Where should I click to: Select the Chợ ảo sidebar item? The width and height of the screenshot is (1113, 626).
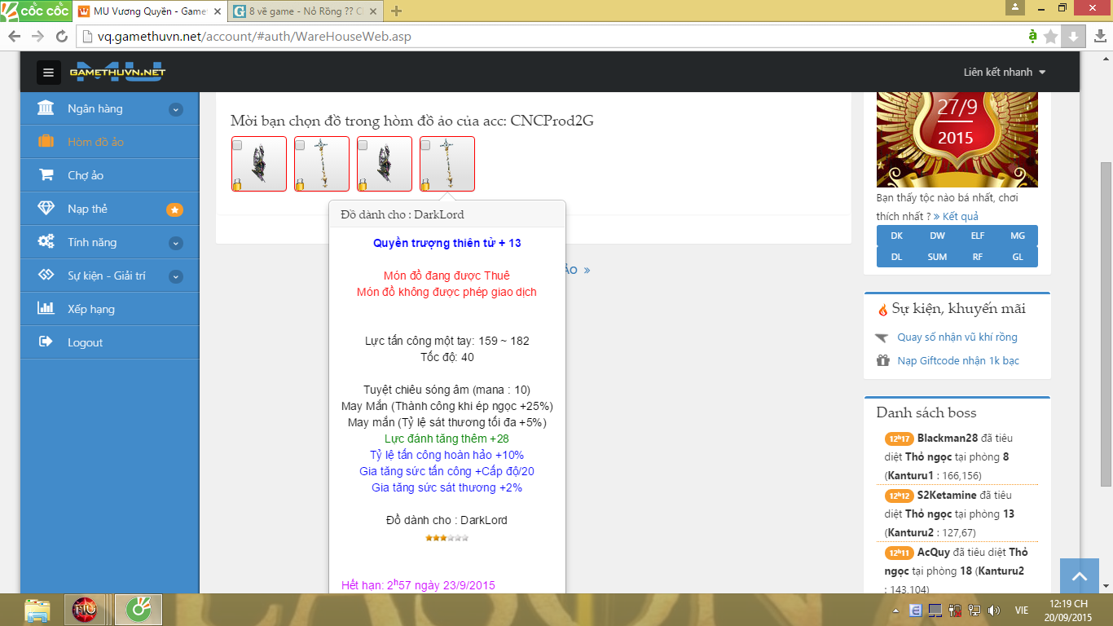(110, 175)
